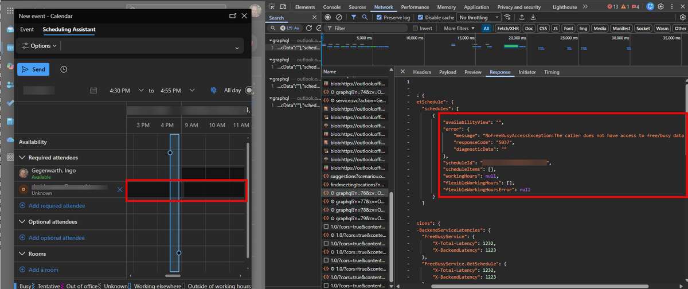Image resolution: width=688 pixels, height=289 pixels.
Task: Switch to the Event tab
Action: click(27, 29)
